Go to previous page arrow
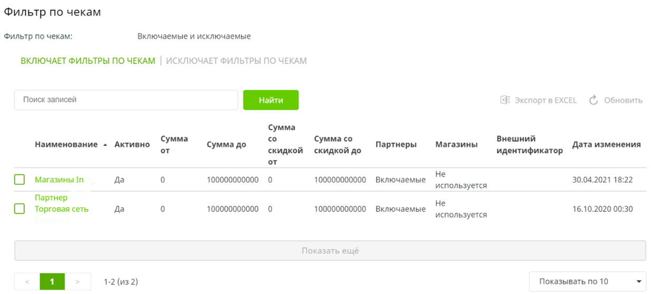The width and height of the screenshot is (651, 294). [27, 282]
